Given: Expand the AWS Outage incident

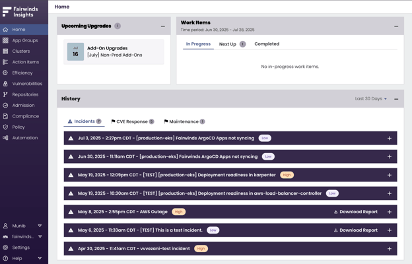Looking at the screenshot, I should 390,212.
